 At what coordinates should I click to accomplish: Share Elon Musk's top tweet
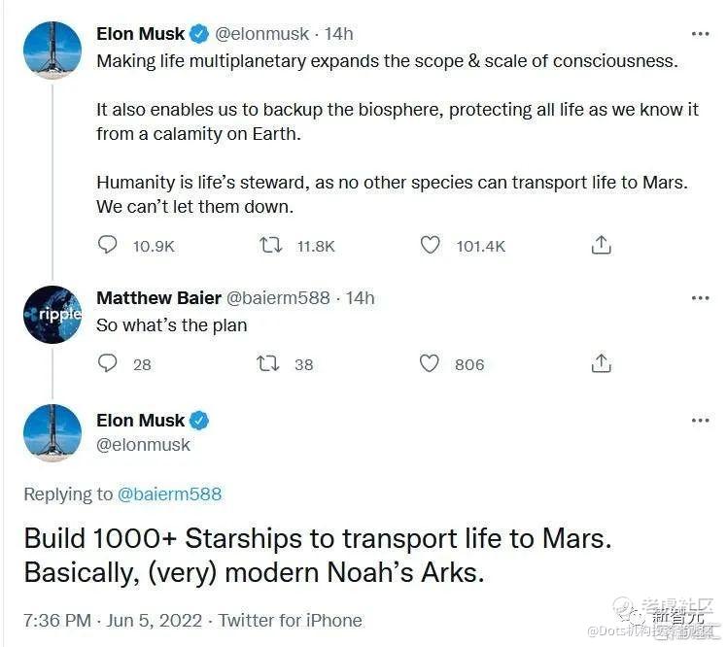[x=602, y=246]
